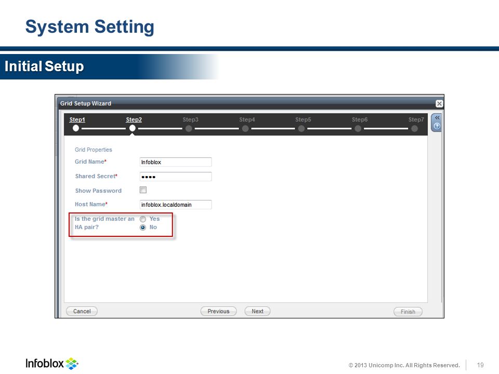The height and width of the screenshot is (374, 499).
Task: Edit the Host Name field
Action: [176, 205]
